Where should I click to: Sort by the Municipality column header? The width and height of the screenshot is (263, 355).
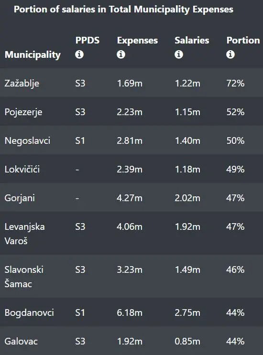[33, 54]
